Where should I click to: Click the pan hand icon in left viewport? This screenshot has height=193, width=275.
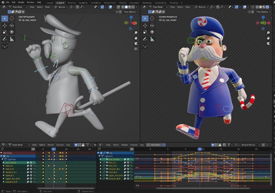[x=136, y=38]
